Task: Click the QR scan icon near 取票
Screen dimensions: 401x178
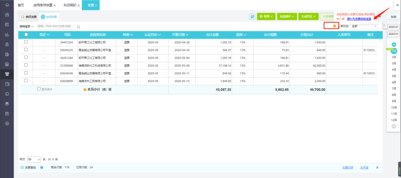Action: (252, 17)
